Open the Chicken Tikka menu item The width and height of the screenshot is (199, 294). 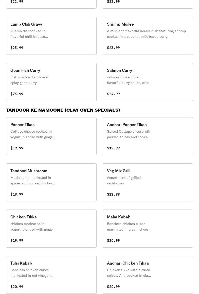(x=51, y=229)
